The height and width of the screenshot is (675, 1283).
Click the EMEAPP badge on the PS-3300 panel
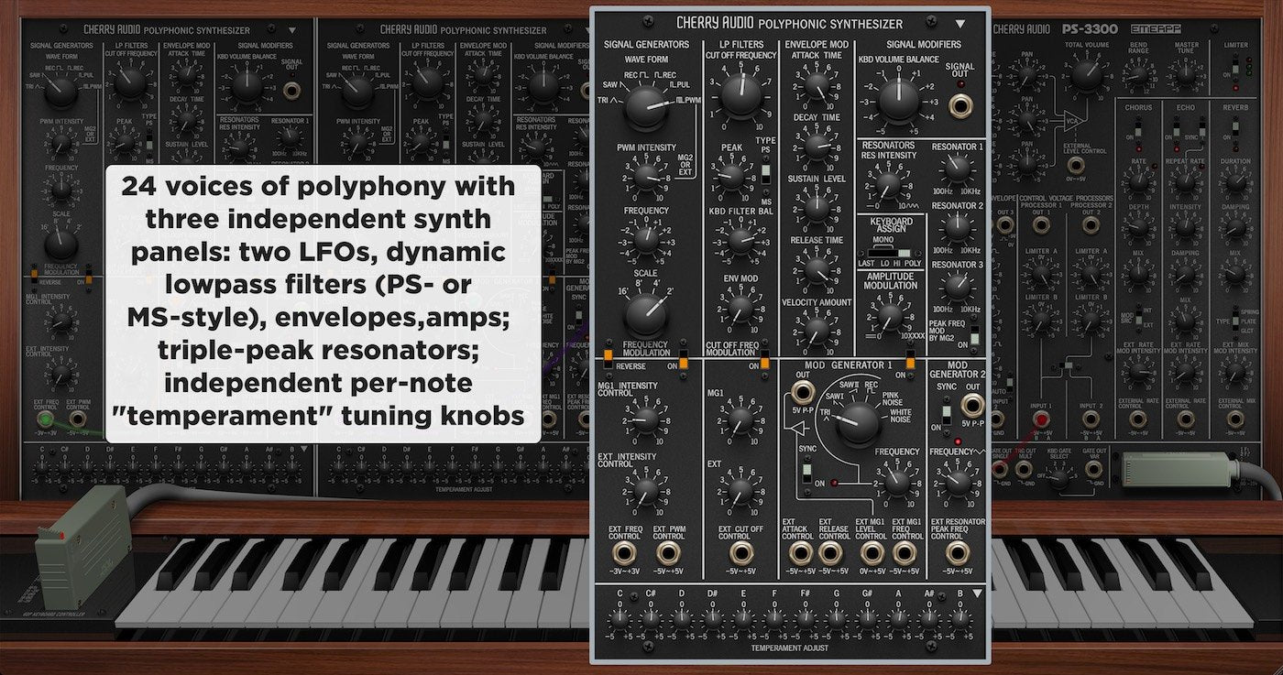tap(1156, 28)
